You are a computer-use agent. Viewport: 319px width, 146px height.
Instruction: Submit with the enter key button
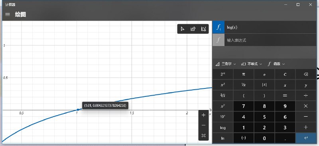[305, 138]
